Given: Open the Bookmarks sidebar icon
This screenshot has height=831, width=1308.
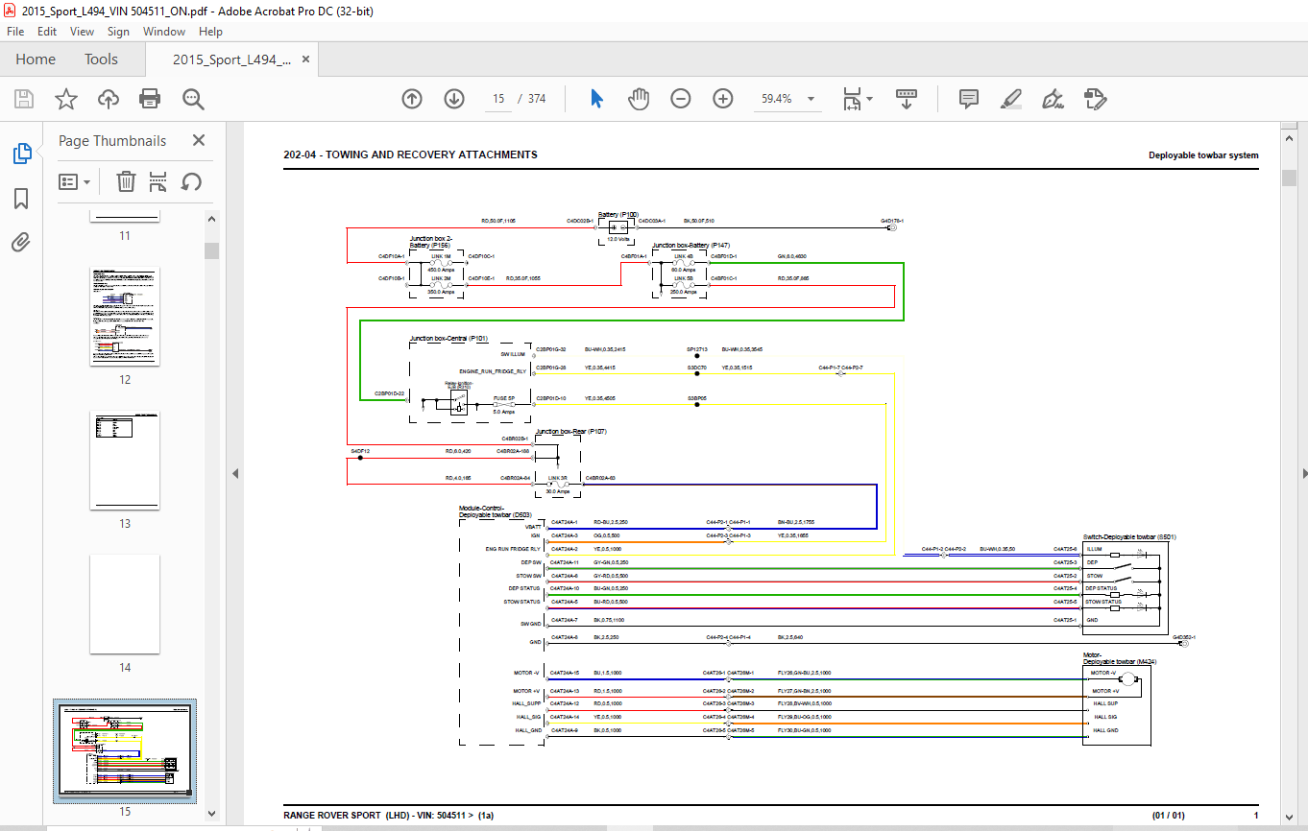Looking at the screenshot, I should (x=21, y=198).
